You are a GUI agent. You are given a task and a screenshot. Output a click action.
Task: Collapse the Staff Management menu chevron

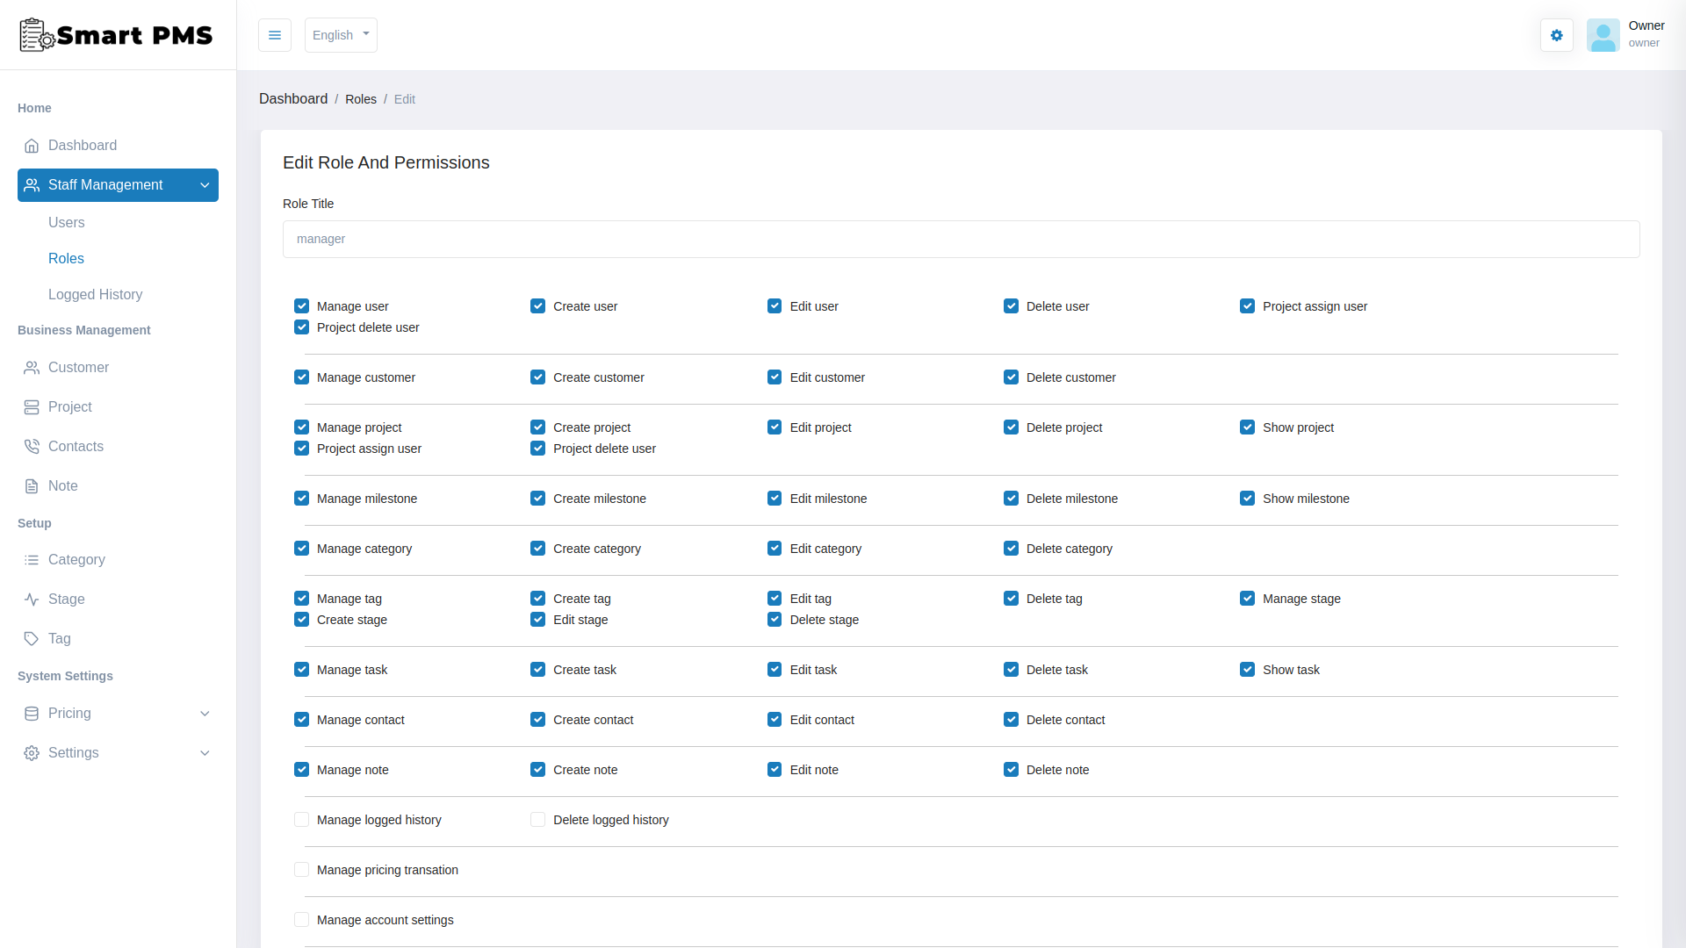click(x=205, y=185)
